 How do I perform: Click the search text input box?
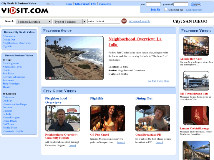[104, 21]
